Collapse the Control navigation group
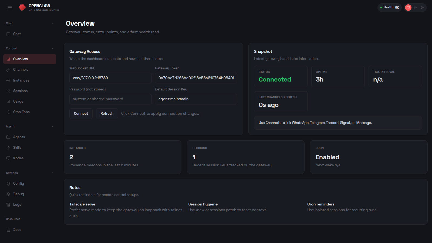The image size is (432, 243). pyautogui.click(x=53, y=48)
